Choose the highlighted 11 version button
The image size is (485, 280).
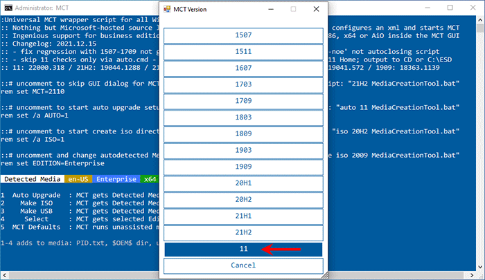coord(243,249)
